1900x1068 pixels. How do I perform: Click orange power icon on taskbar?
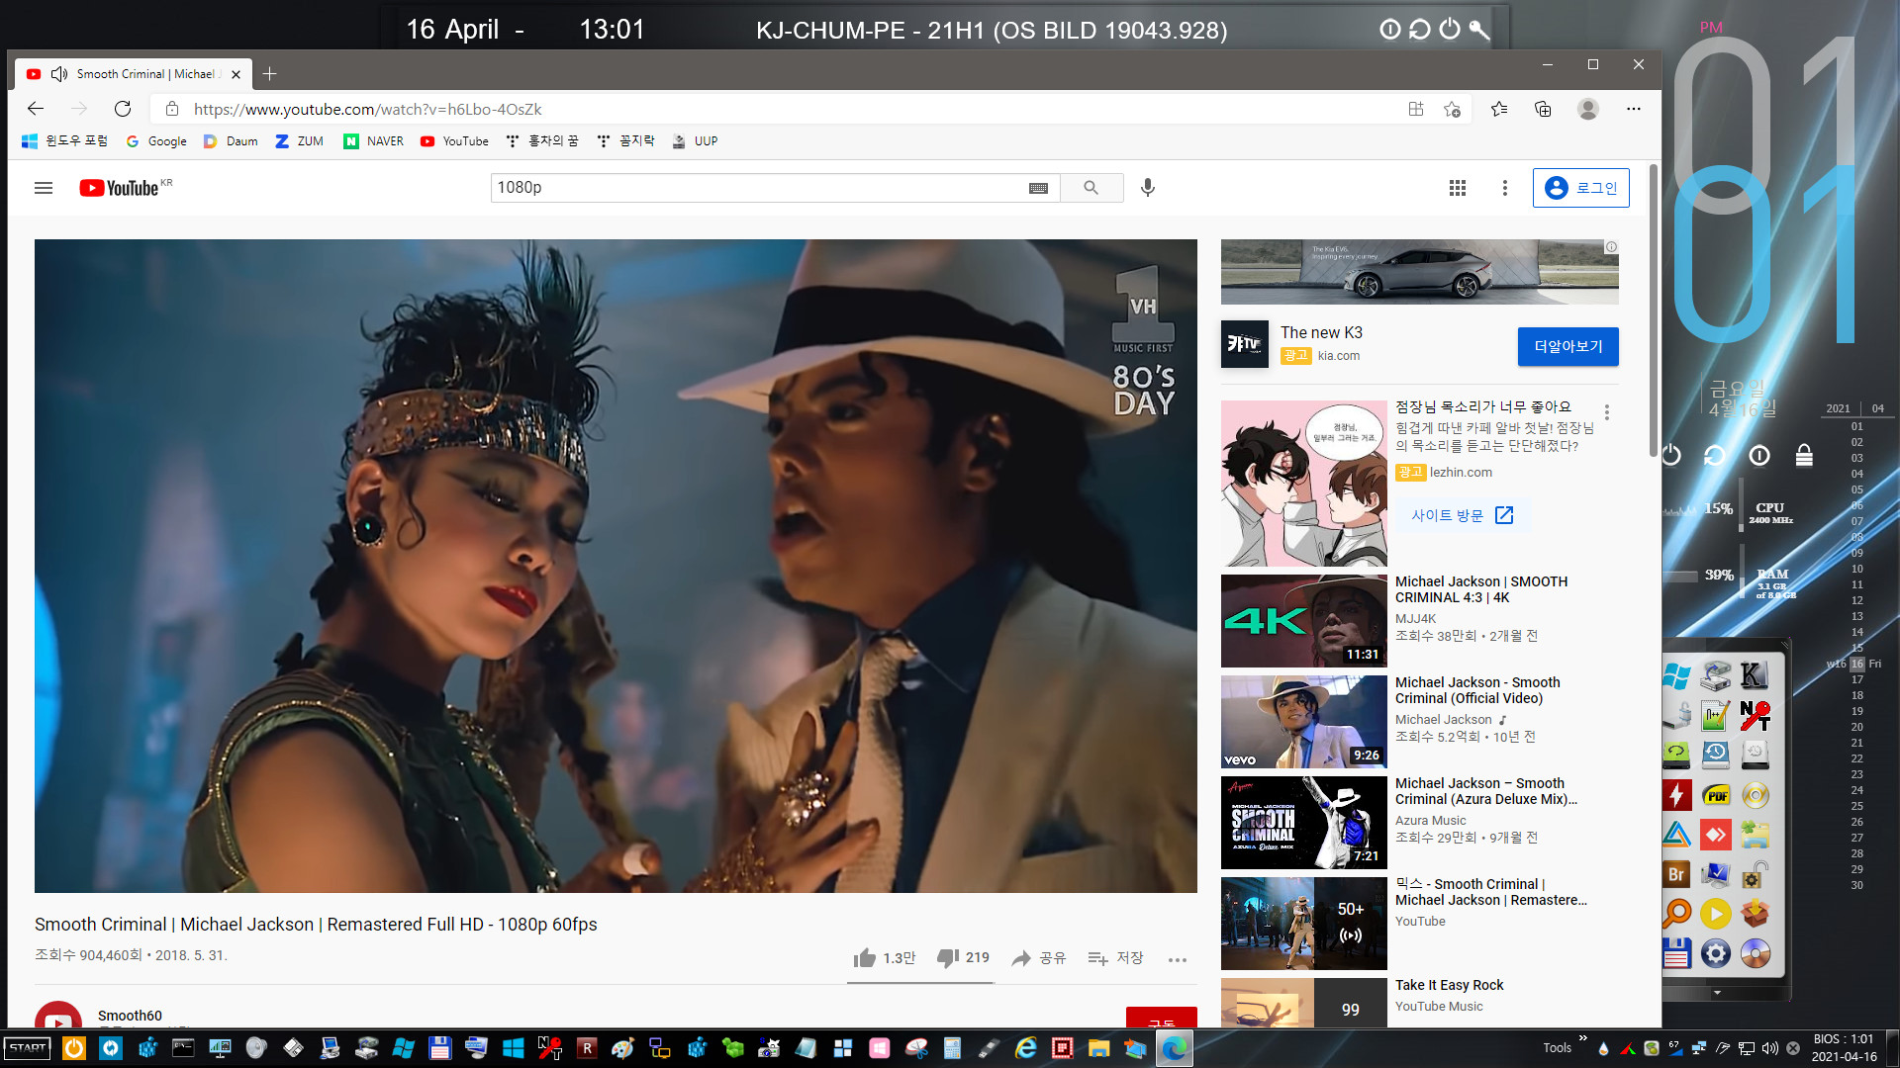click(74, 1048)
